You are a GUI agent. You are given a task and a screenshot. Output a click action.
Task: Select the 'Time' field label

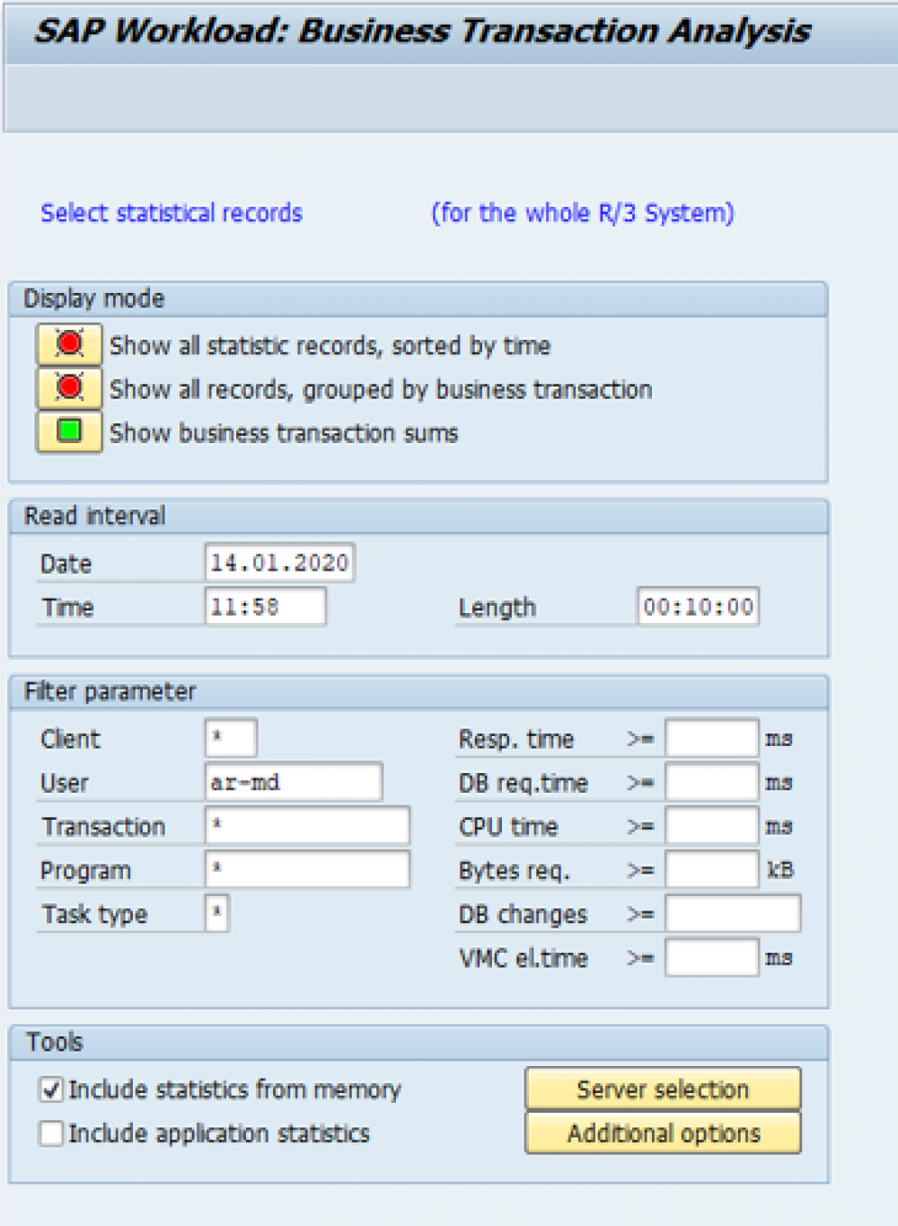[67, 608]
